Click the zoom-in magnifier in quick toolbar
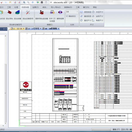Viewport: 132px width, 132px height. click(24, 2)
